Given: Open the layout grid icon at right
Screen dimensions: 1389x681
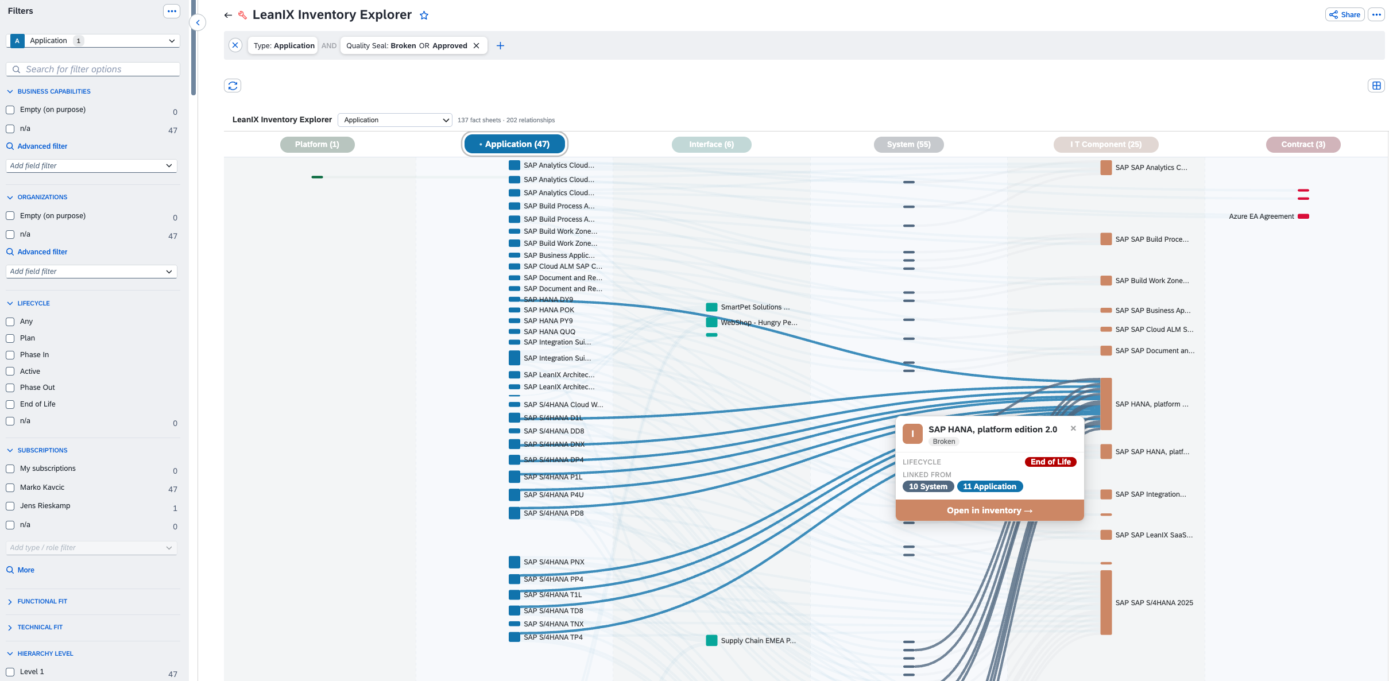Looking at the screenshot, I should [x=1376, y=86].
